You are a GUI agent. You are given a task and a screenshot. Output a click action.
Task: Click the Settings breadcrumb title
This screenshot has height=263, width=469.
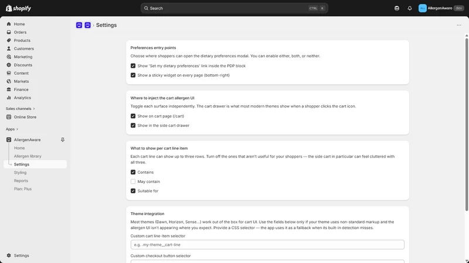tap(107, 25)
